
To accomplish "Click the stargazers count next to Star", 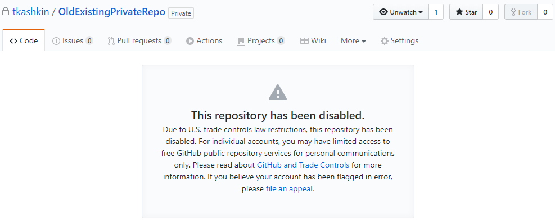I will [x=491, y=12].
